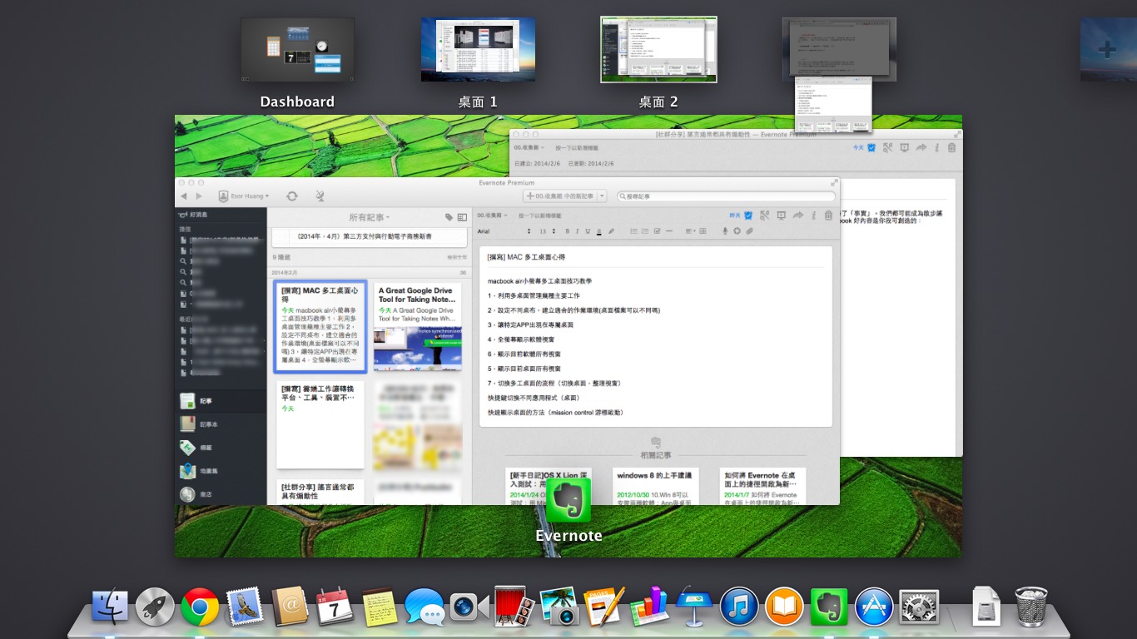Screen dimensions: 1137x639
Task: Insert a horizontal rule line
Action: tap(669, 231)
